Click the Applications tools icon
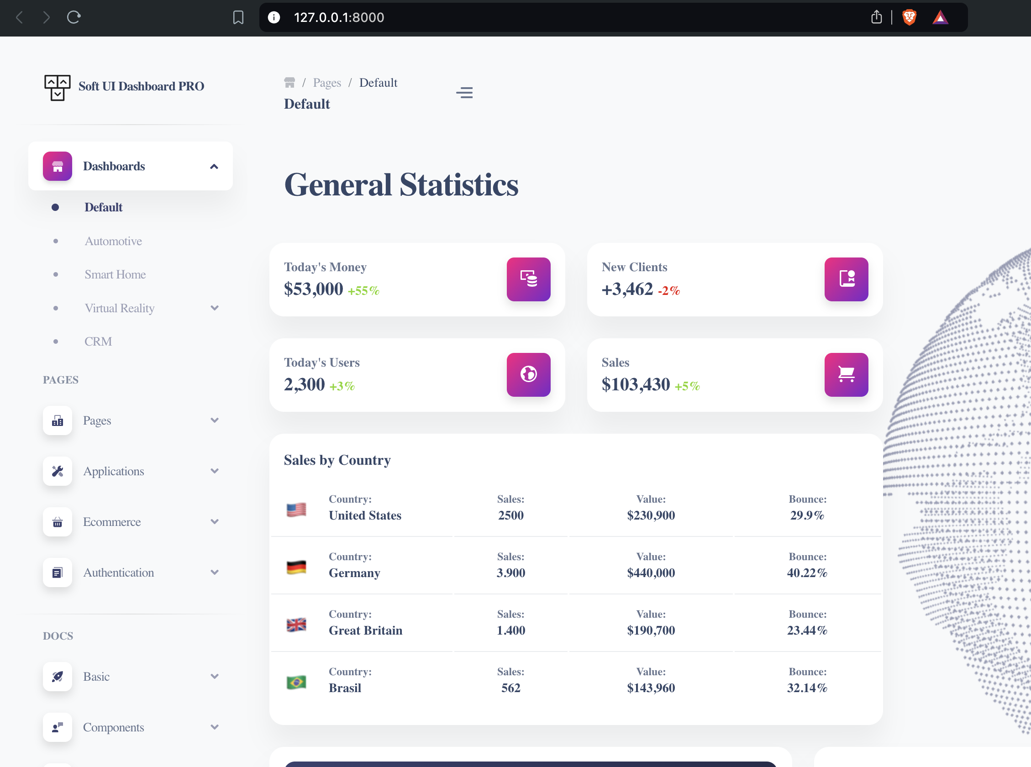 (58, 471)
